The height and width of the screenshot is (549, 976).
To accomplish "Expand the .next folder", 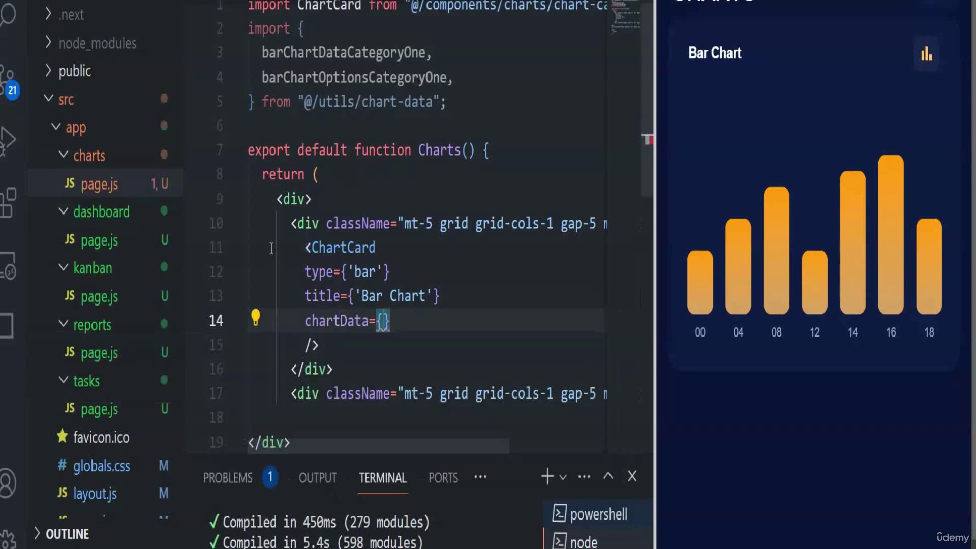I will point(48,14).
